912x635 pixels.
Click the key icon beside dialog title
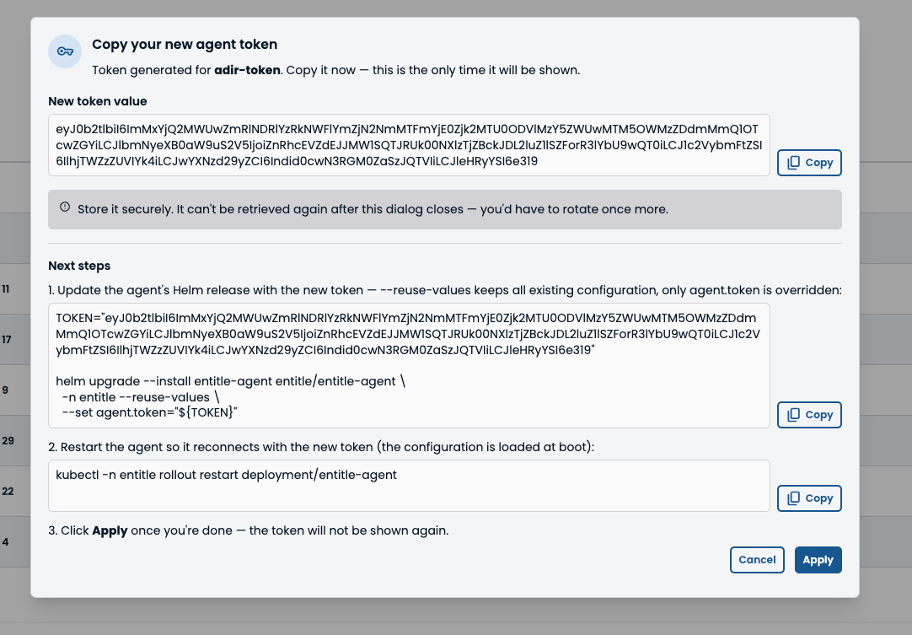pyautogui.click(x=65, y=51)
